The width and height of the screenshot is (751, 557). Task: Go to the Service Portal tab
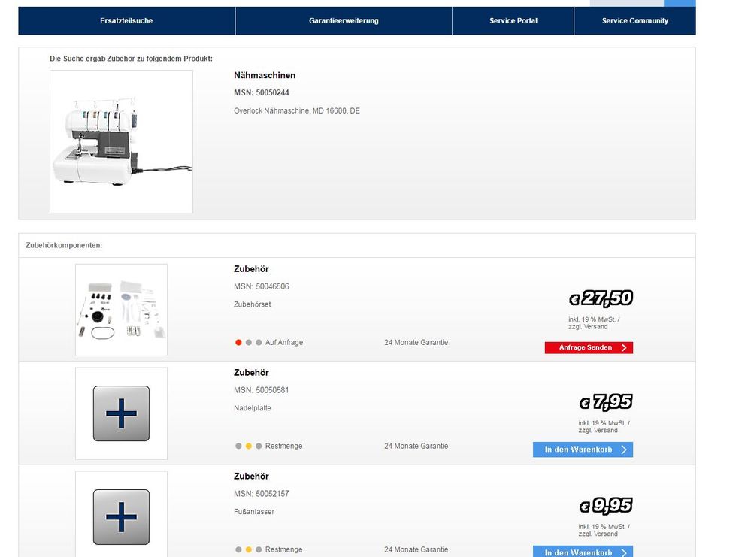pos(513,21)
